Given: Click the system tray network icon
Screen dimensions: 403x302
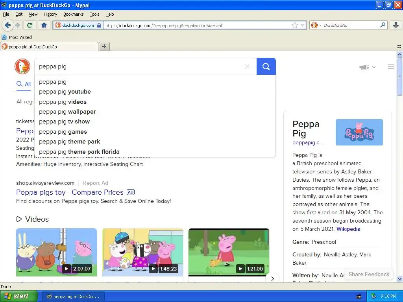Looking at the screenshot, I should pos(373,296).
